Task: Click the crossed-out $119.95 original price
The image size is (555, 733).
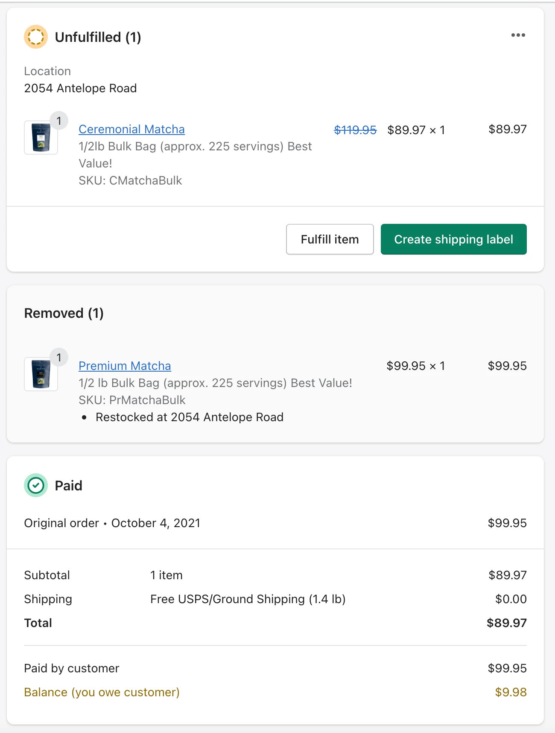Action: (355, 130)
